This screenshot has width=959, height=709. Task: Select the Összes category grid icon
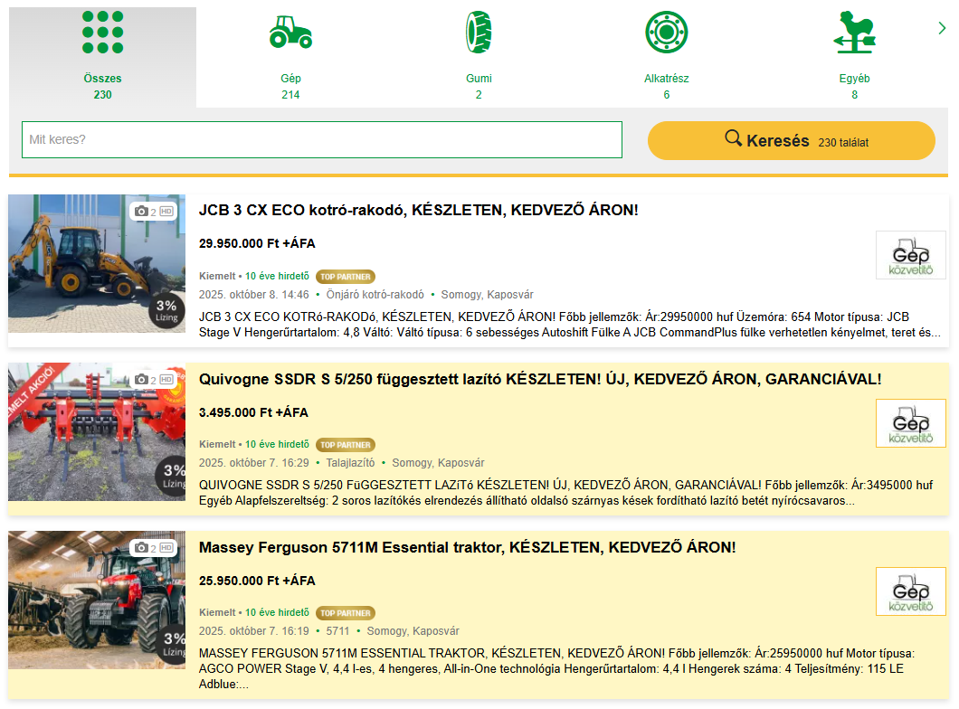click(102, 33)
